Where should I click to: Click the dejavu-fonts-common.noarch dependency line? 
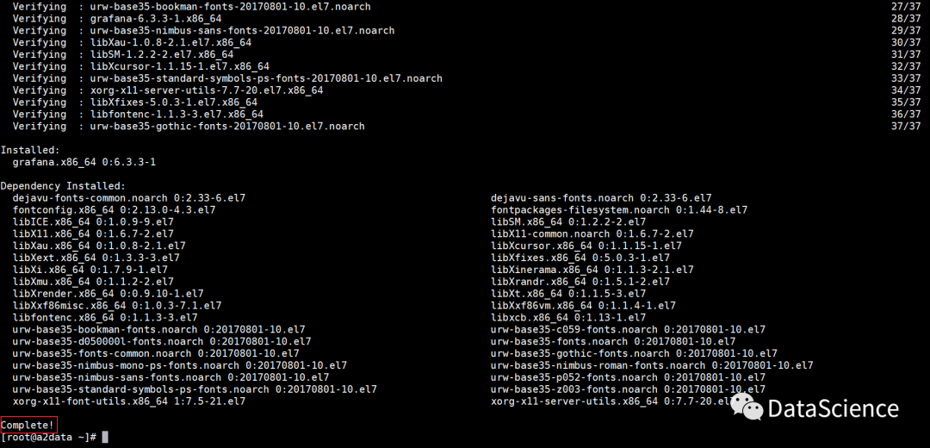click(128, 197)
